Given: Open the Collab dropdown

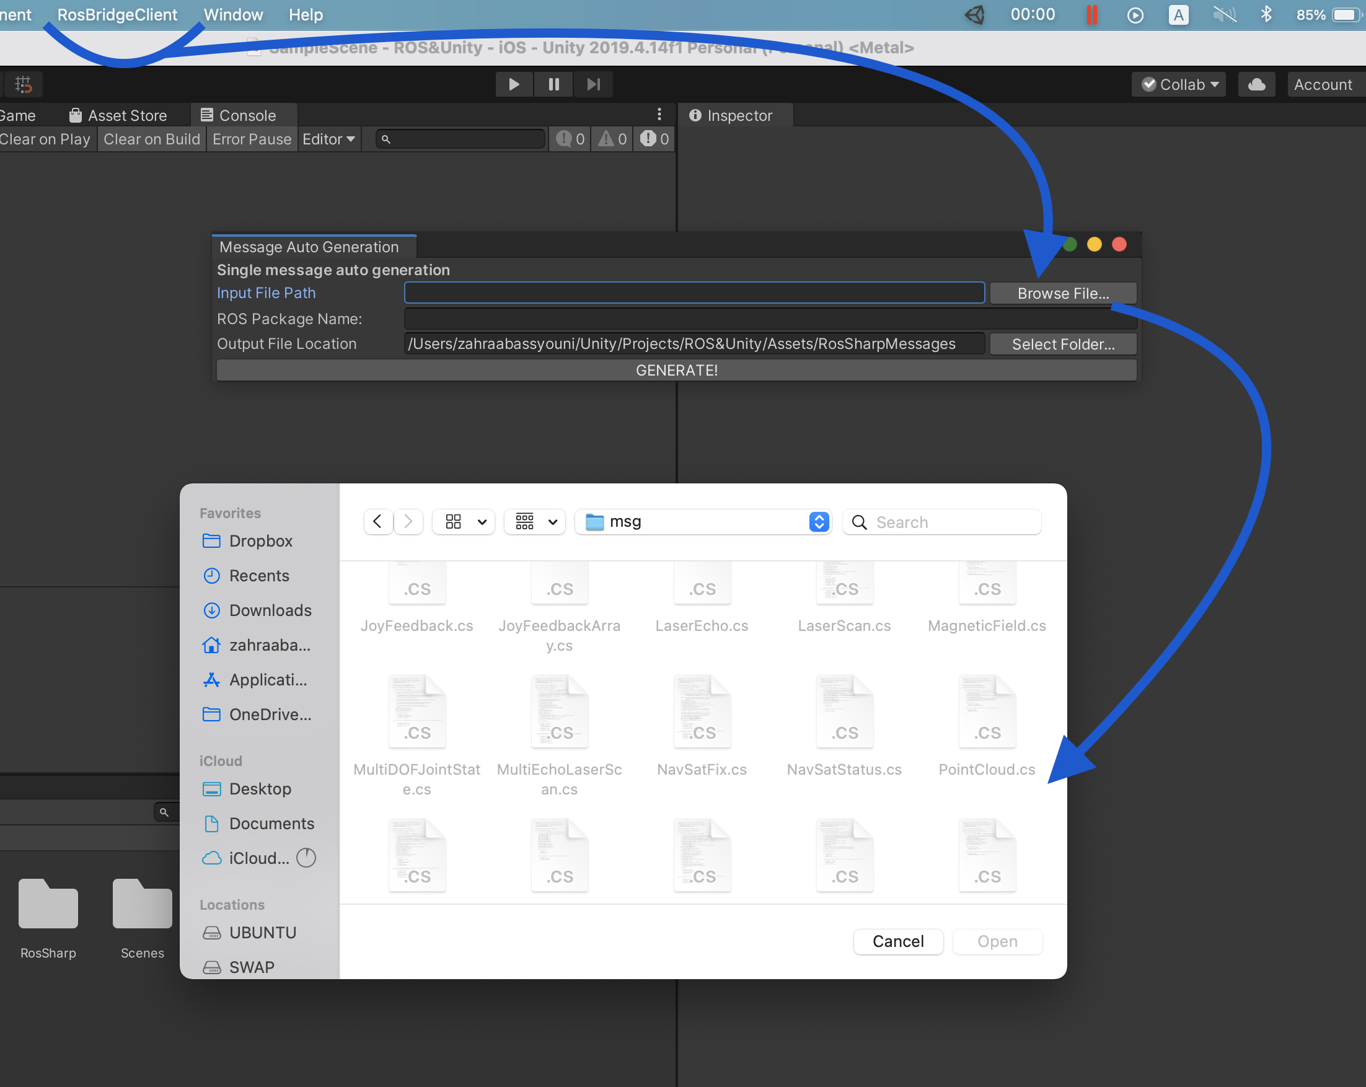Looking at the screenshot, I should 1178,84.
